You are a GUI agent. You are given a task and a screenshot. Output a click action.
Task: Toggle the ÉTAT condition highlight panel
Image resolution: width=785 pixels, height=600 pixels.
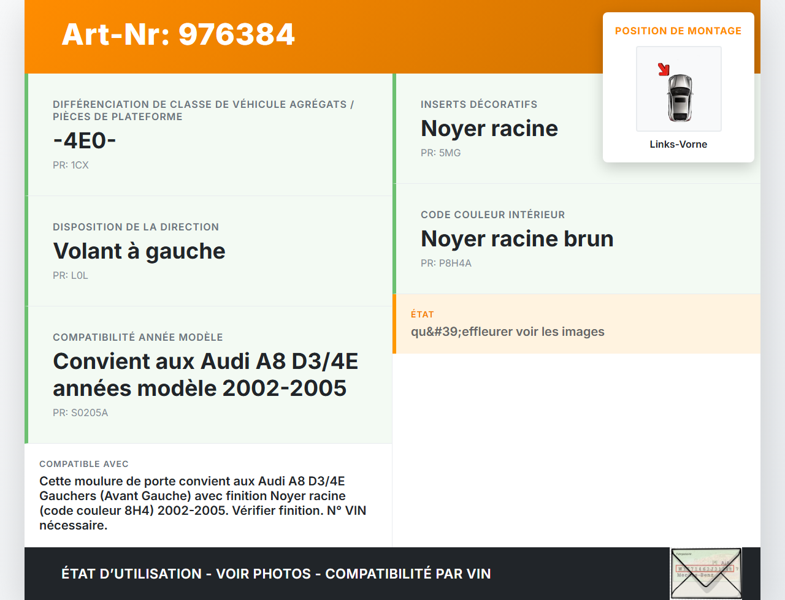576,324
